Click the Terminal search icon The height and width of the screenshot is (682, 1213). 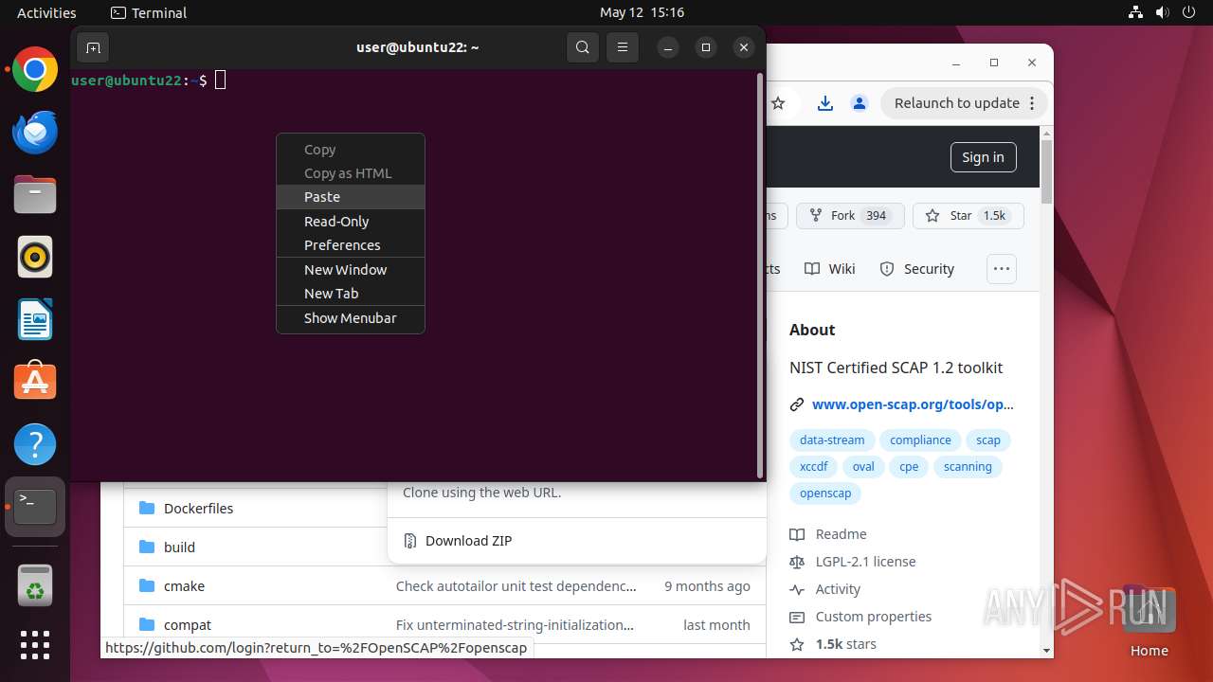(x=583, y=47)
